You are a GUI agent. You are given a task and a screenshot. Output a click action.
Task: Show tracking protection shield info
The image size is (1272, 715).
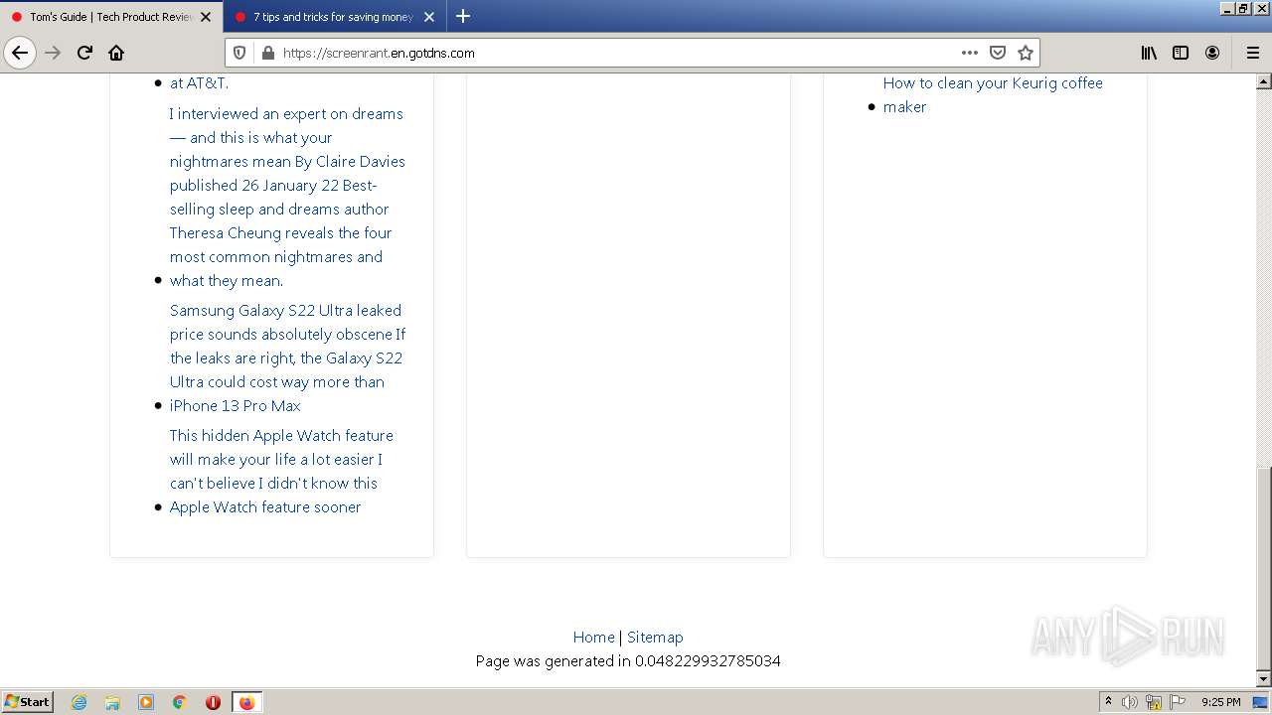pyautogui.click(x=239, y=53)
